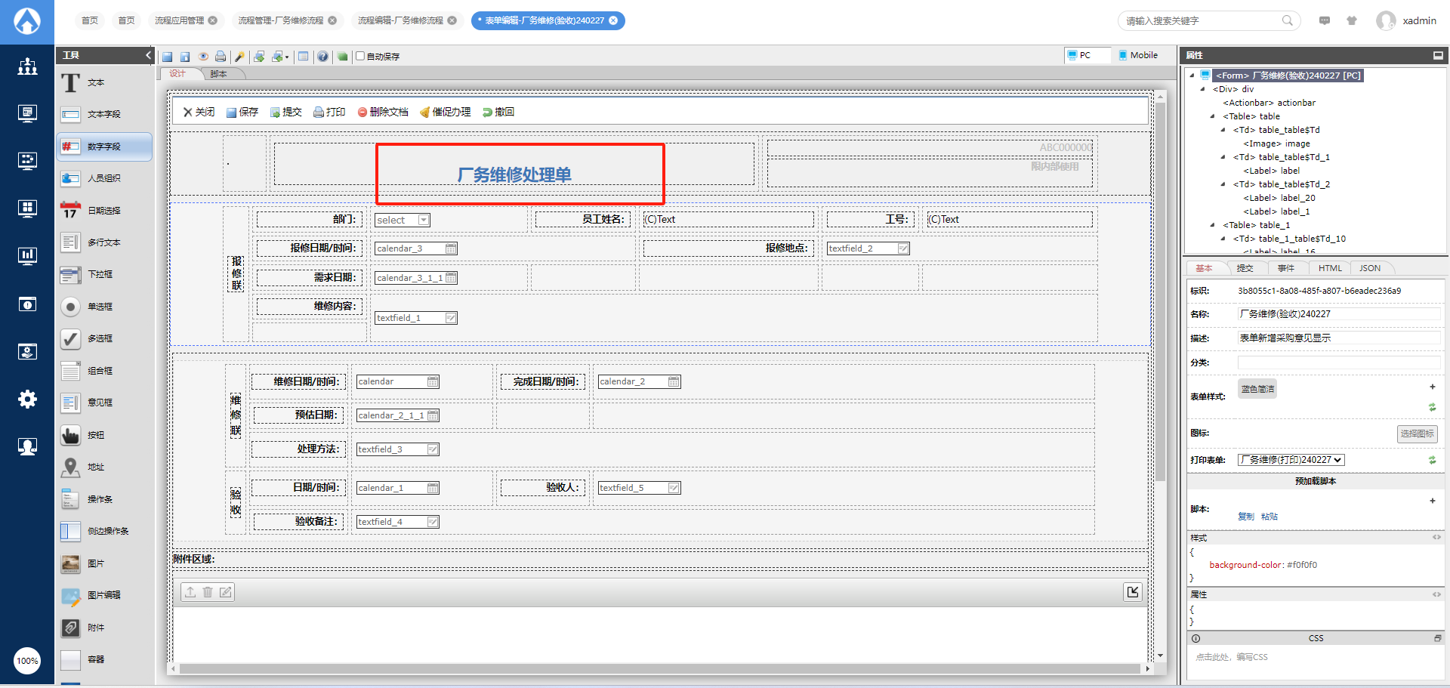Select the 多选框 checkbox tool
The image size is (1450, 688).
click(x=104, y=339)
